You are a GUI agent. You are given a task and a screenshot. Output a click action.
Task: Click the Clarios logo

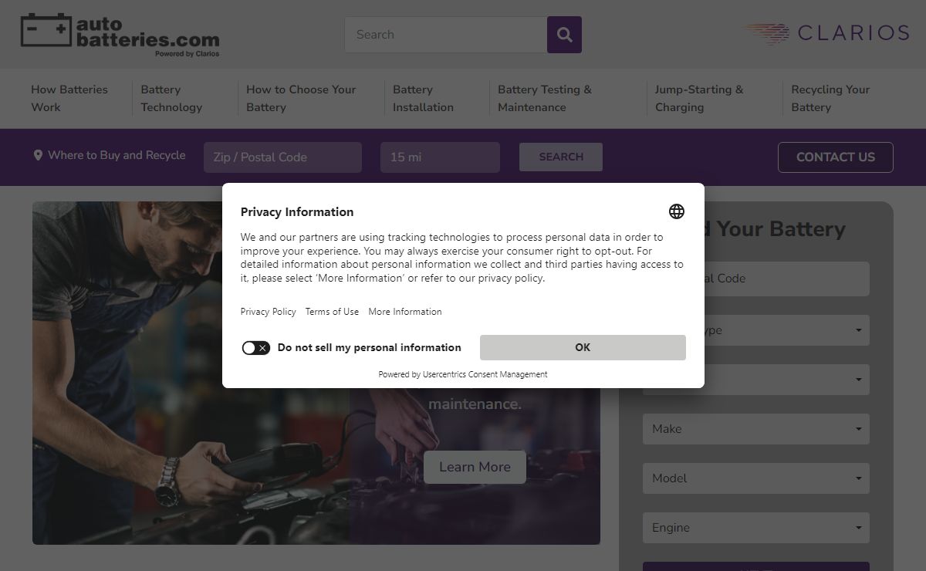click(827, 33)
